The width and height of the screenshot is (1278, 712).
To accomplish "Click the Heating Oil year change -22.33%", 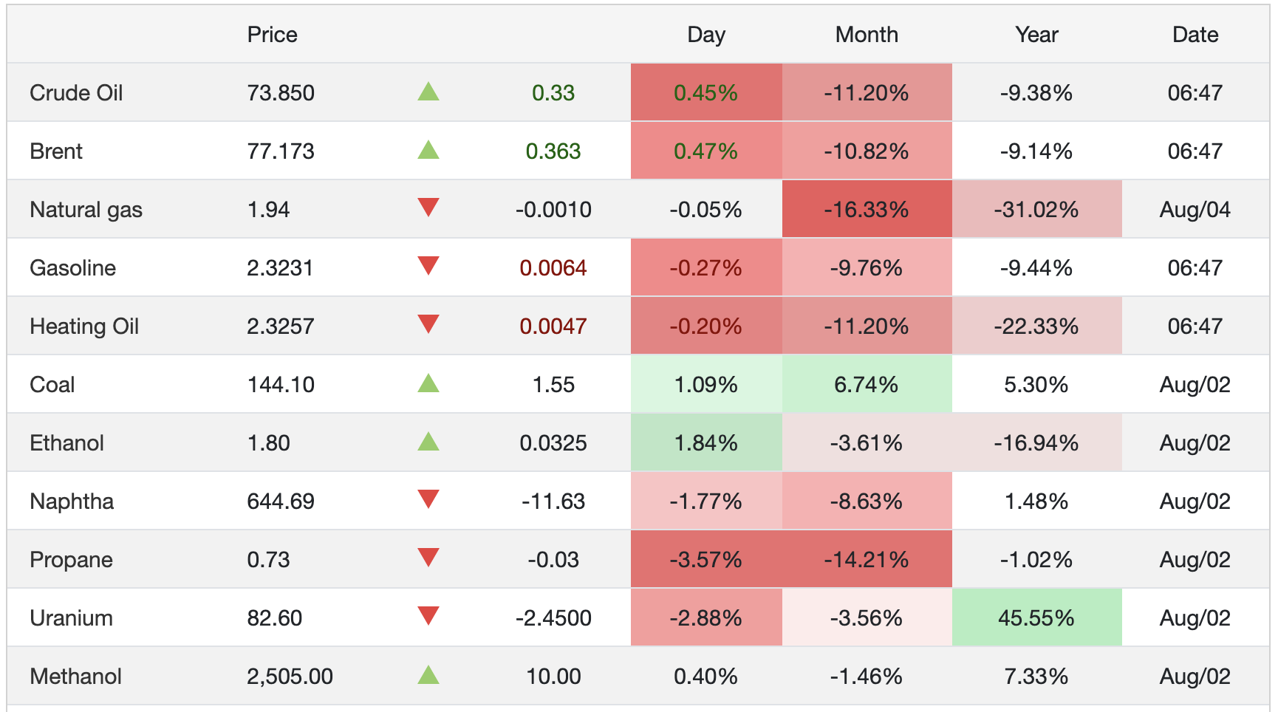I will click(1036, 326).
